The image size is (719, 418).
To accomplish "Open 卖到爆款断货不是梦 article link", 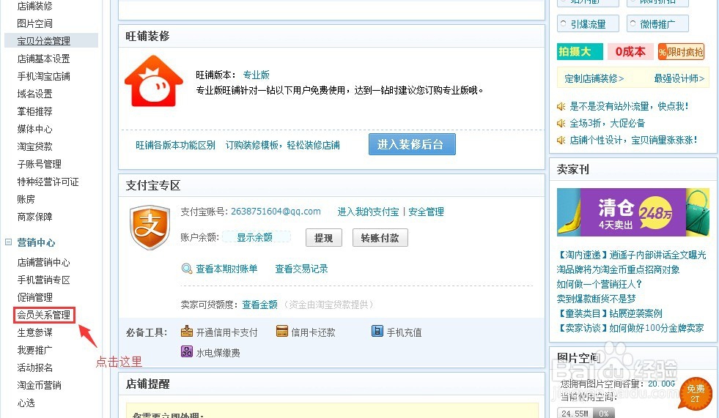I will [x=596, y=299].
